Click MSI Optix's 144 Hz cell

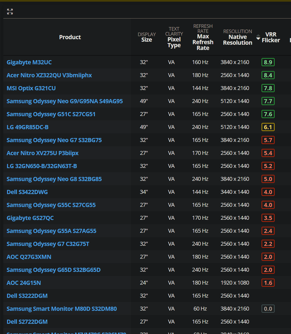(200, 88)
